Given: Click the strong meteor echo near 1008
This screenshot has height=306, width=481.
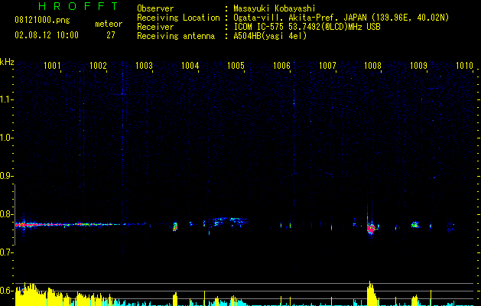Looking at the screenshot, I should [x=371, y=228].
